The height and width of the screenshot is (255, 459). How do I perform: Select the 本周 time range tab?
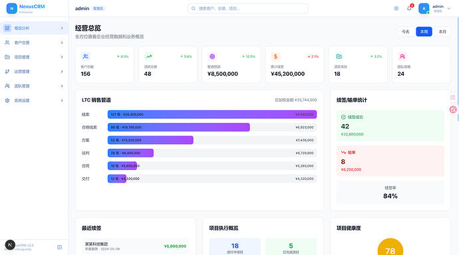point(424,32)
